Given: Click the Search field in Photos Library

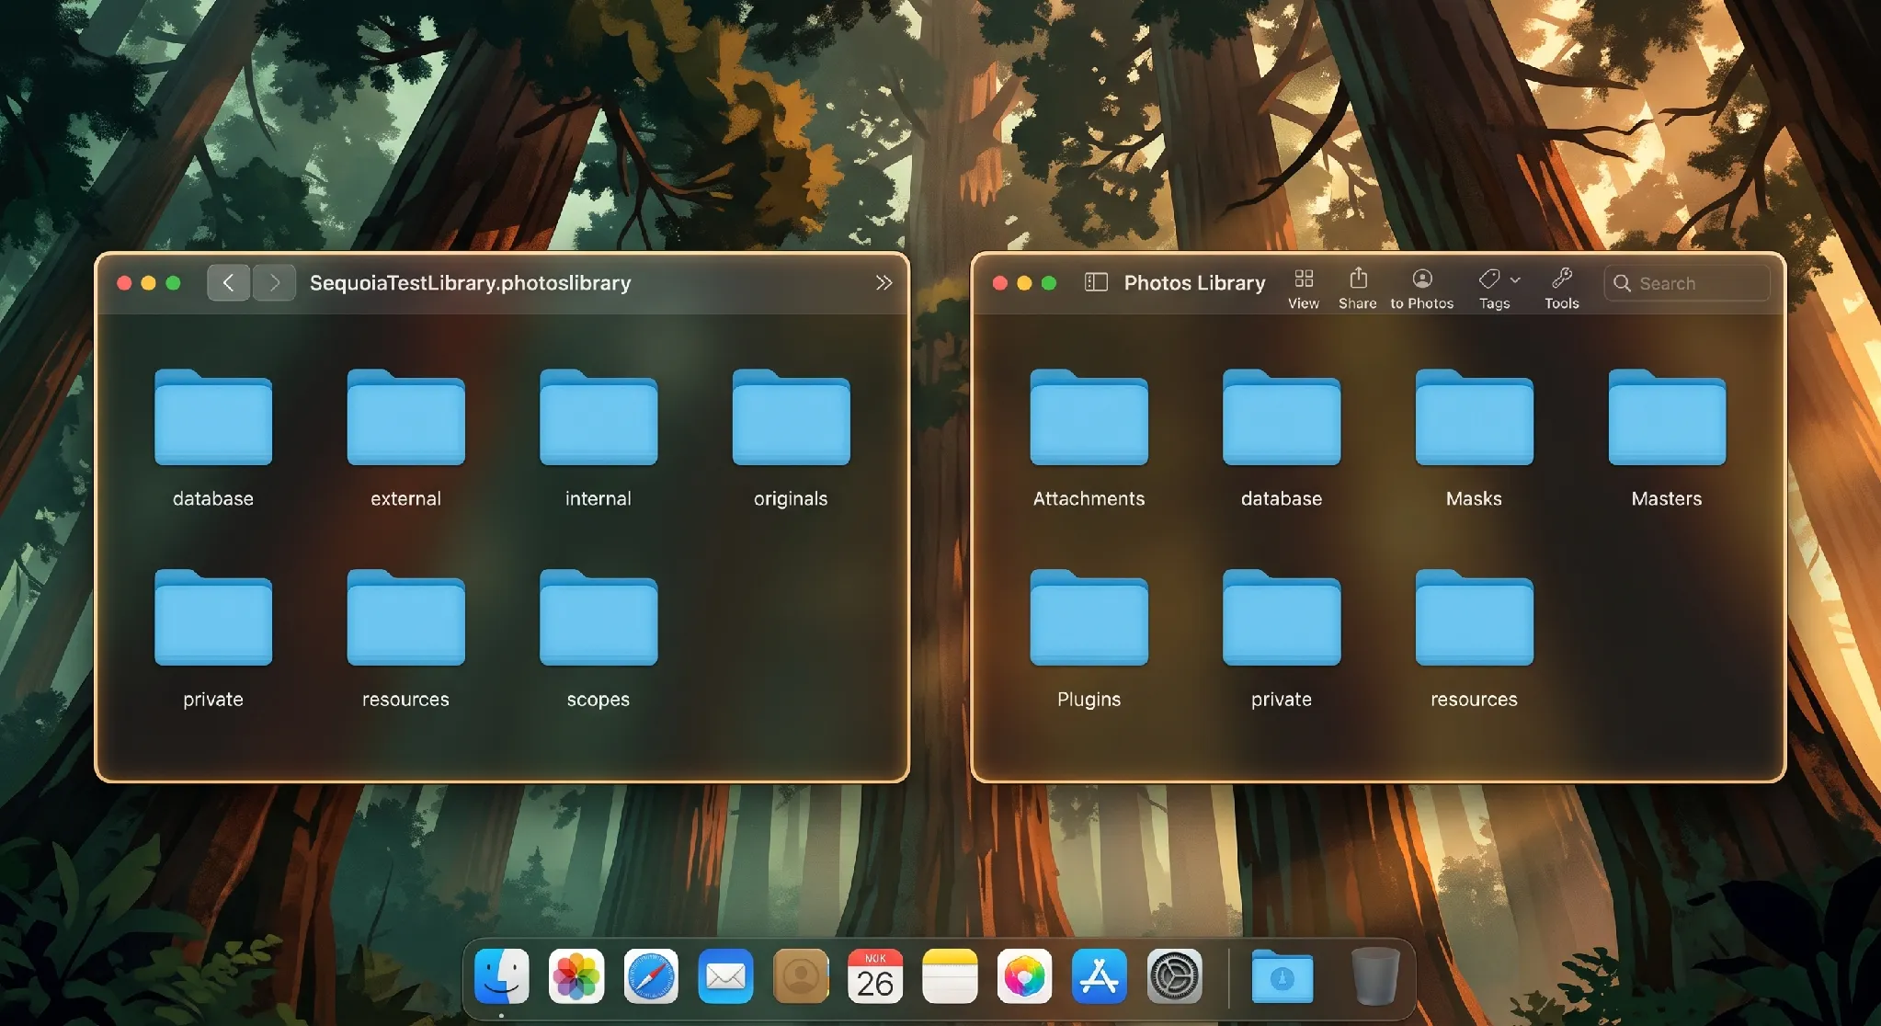Looking at the screenshot, I should [x=1687, y=283].
